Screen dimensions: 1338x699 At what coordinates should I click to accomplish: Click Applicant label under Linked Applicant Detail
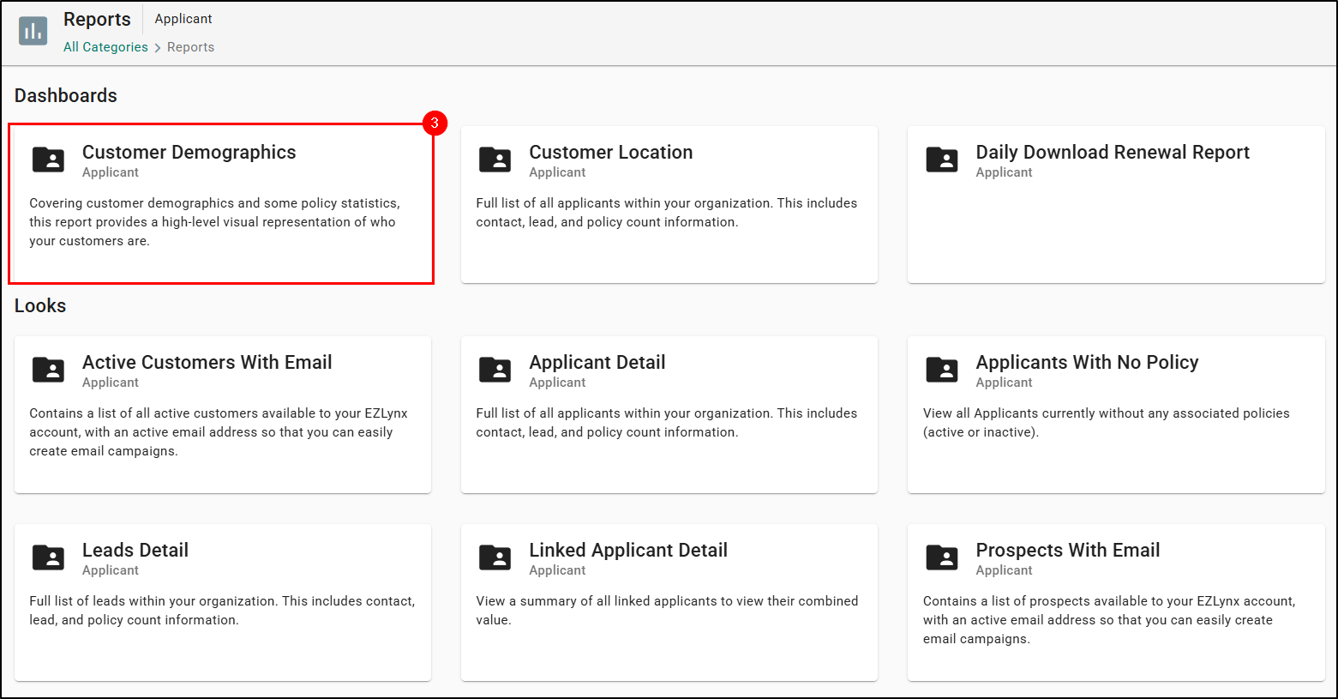(557, 570)
